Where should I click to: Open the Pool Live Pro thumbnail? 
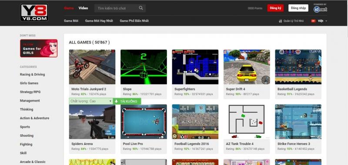tap(144, 122)
